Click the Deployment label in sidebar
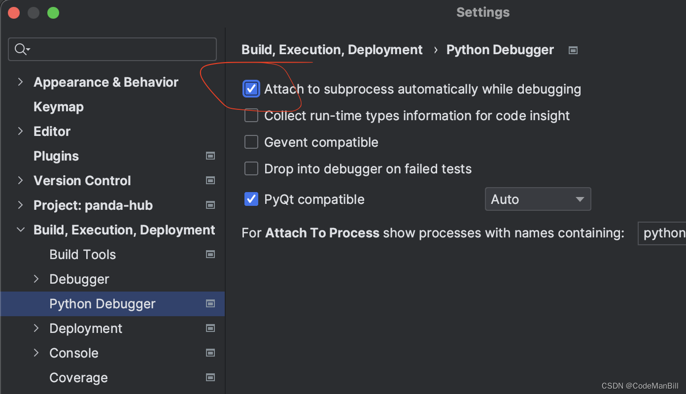The height and width of the screenshot is (394, 686). 86,328
